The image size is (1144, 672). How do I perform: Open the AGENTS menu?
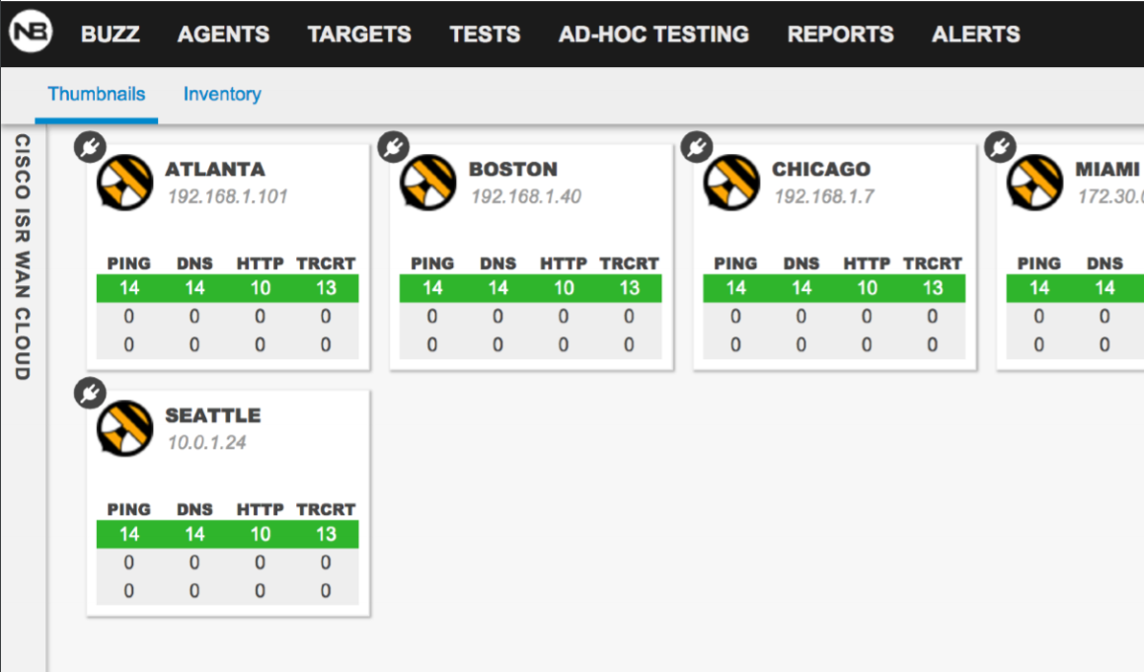pos(223,35)
